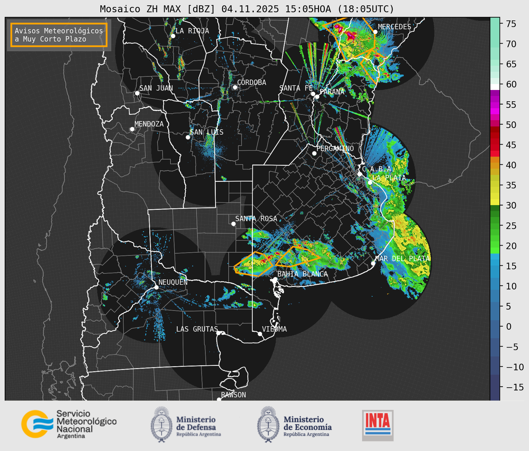The image size is (529, 451).
Task: Click the SANTA ROSA map label
Action: [x=256, y=219]
